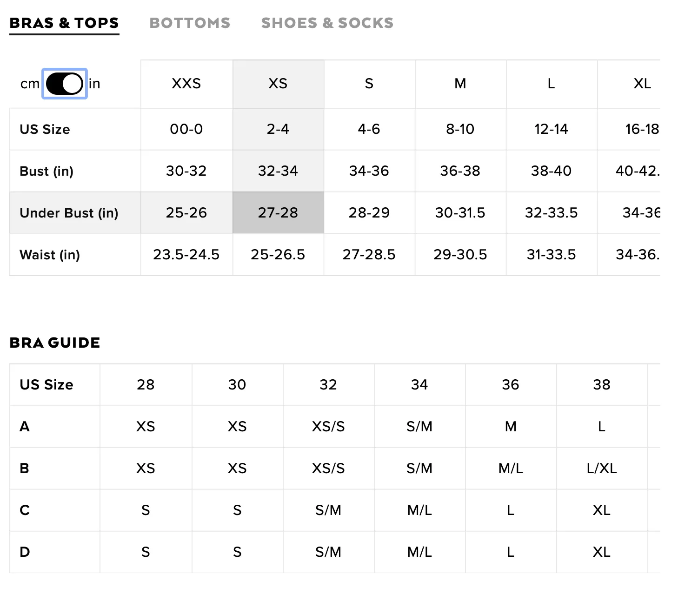This screenshot has height=594, width=678.
Task: Click the 12-14 US size cell
Action: (x=551, y=129)
